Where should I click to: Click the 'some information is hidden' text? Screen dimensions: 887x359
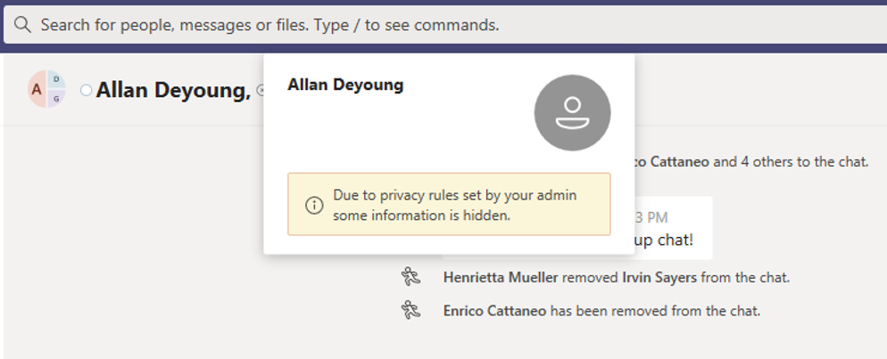point(422,215)
